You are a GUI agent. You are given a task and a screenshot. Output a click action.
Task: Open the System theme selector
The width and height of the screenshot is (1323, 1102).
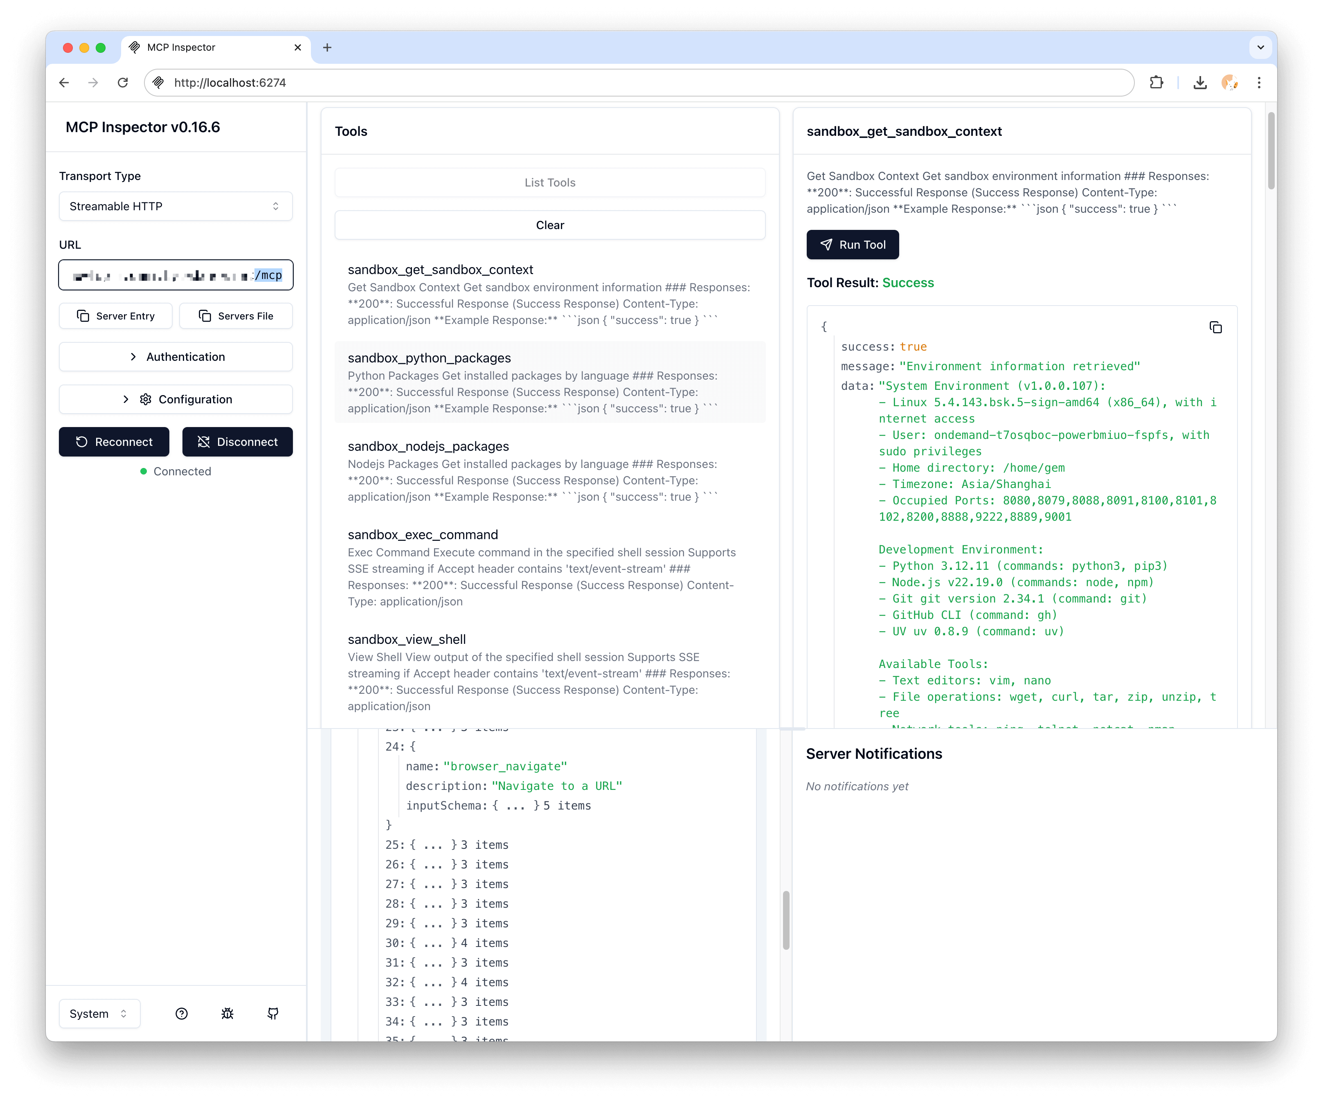99,1014
